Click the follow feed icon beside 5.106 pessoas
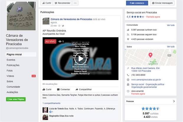The width and height of the screenshot is (183, 122). [x=128, y=35]
